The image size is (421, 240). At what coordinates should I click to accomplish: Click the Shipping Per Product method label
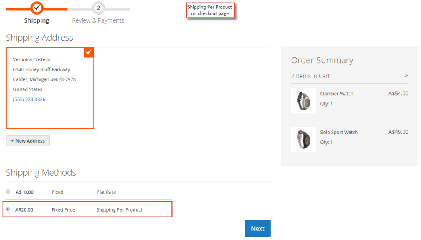coord(119,210)
